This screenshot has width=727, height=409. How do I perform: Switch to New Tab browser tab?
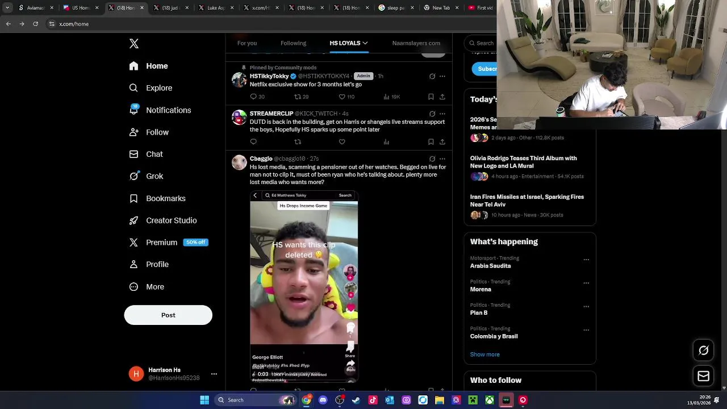pyautogui.click(x=440, y=8)
